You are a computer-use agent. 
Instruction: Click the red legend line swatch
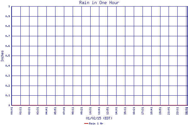click(86, 123)
